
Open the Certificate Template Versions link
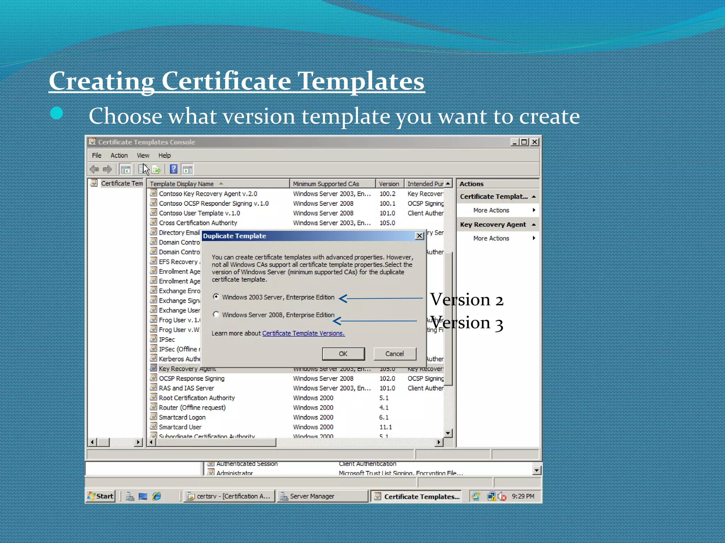(303, 333)
